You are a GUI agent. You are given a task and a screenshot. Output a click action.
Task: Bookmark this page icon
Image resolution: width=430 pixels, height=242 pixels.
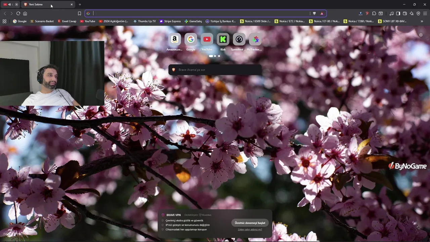click(x=80, y=13)
